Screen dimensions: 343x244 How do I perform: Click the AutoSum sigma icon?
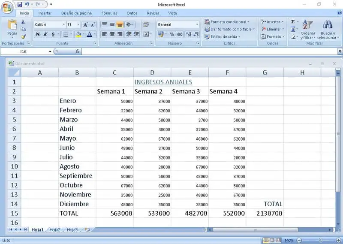pos(293,22)
